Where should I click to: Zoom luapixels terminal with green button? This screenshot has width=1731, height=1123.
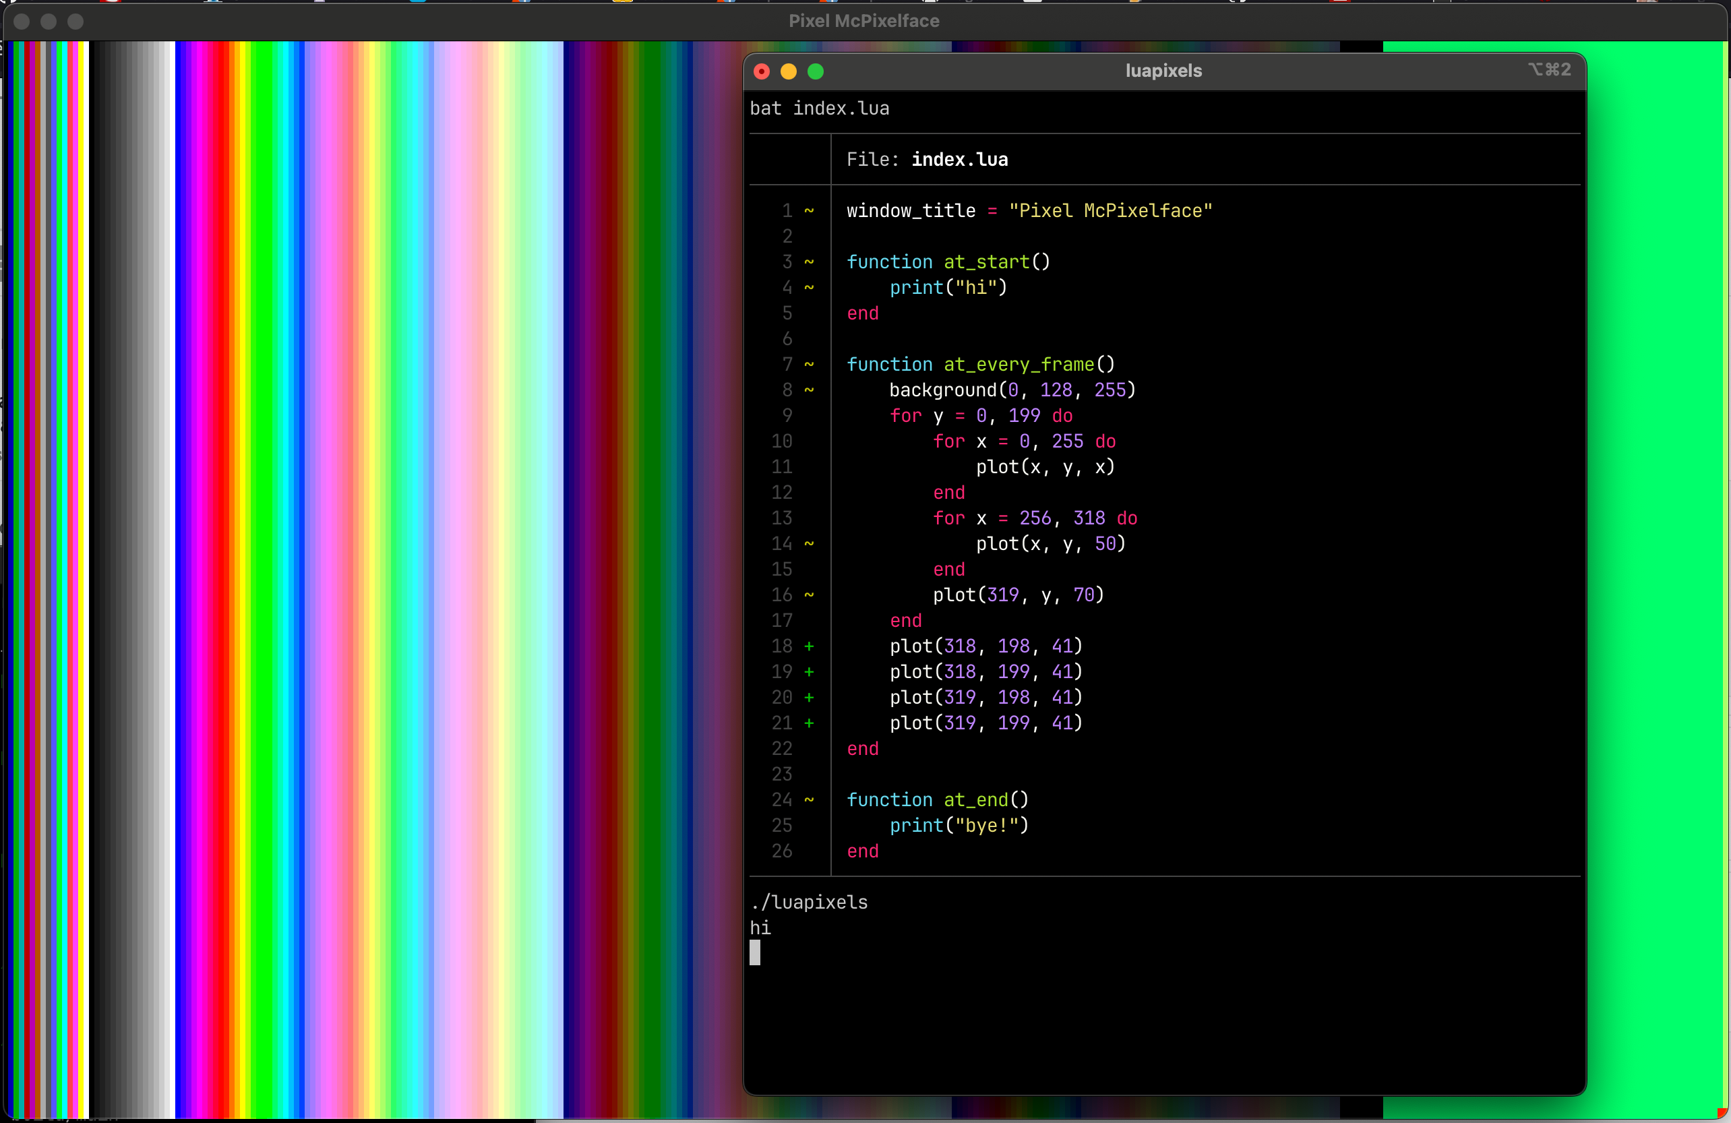pyautogui.click(x=816, y=71)
